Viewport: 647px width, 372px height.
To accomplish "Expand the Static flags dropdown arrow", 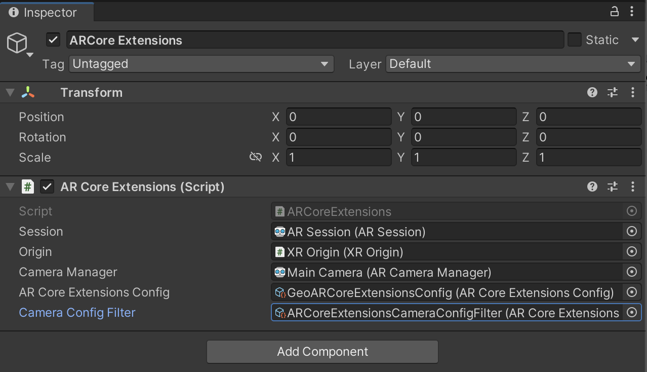I will click(635, 40).
